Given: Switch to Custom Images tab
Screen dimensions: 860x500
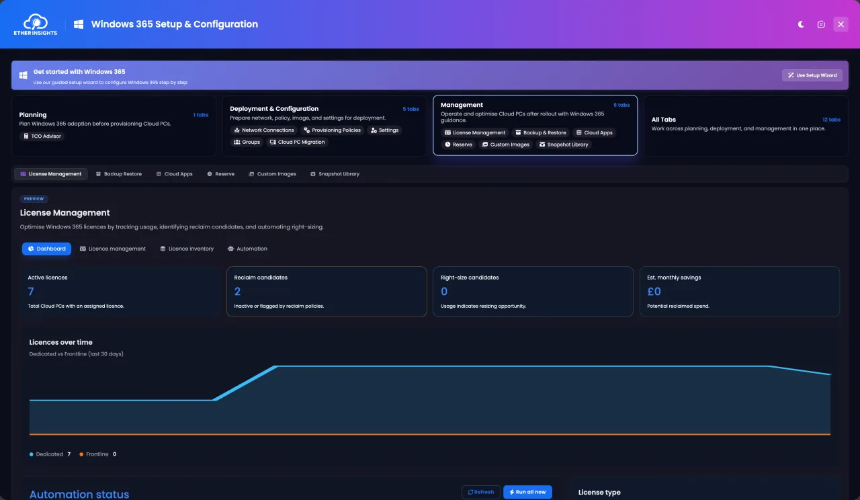Looking at the screenshot, I should tap(272, 174).
